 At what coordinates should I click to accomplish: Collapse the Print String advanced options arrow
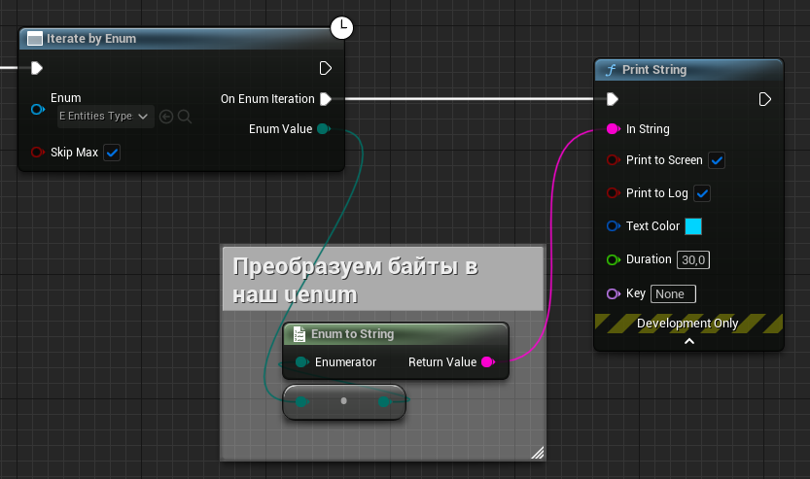tap(688, 341)
